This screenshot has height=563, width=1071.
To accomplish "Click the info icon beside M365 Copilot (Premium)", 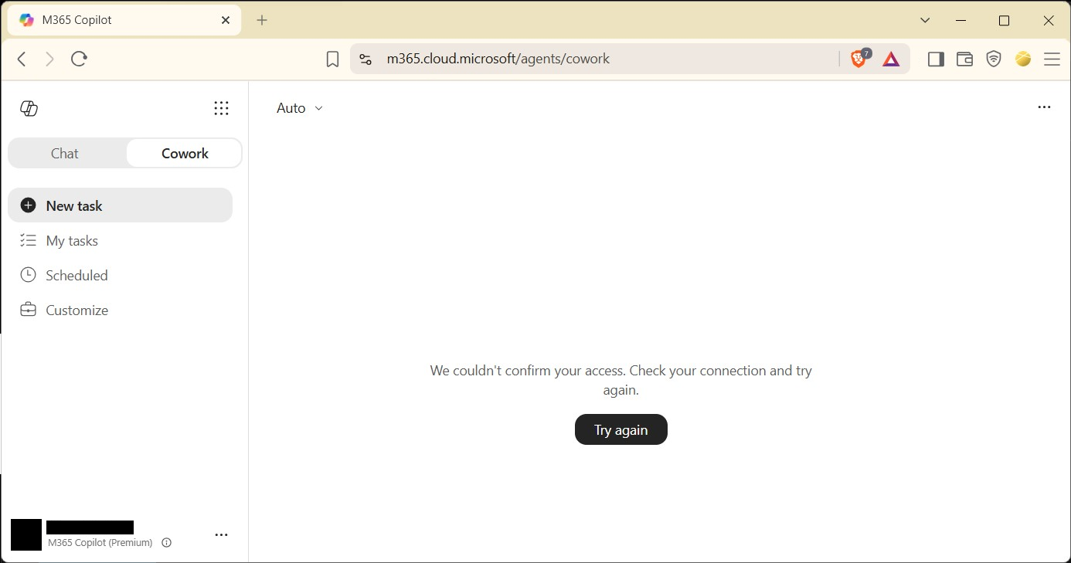I will tap(166, 543).
